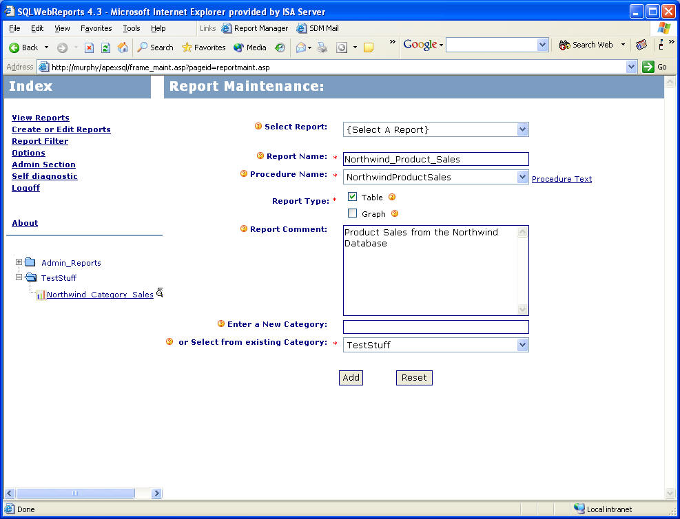Click the TestStuff open folder icon

[31, 277]
